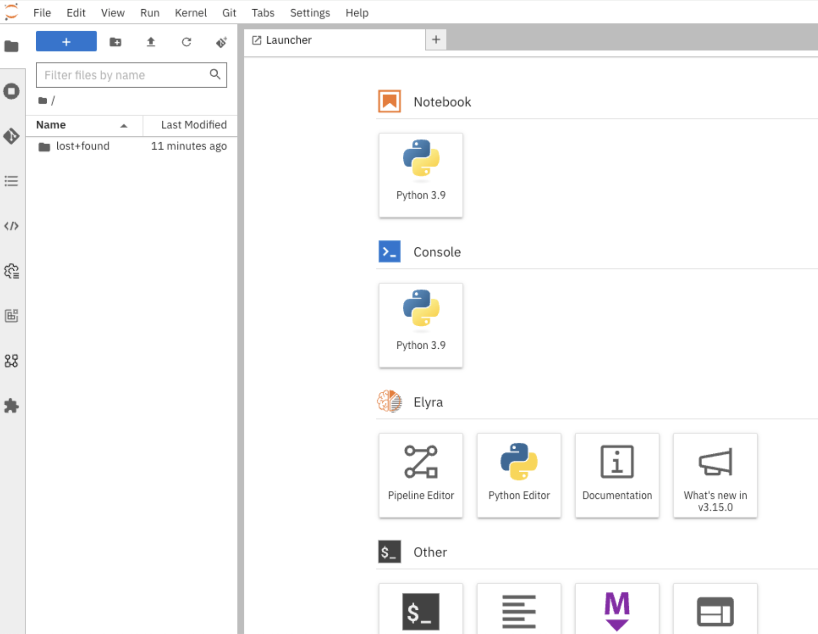Launch the Terminal card
The width and height of the screenshot is (818, 634).
[x=420, y=609]
